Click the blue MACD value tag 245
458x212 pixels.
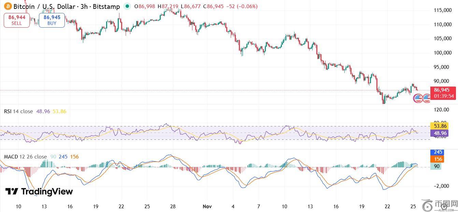tap(436, 152)
